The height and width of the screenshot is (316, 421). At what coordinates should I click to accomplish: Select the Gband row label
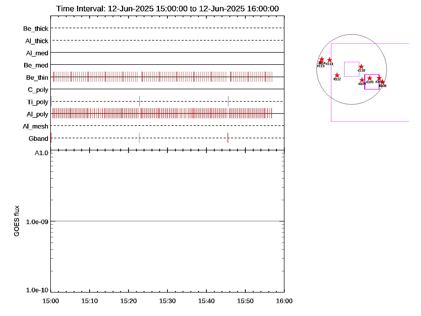coord(38,139)
